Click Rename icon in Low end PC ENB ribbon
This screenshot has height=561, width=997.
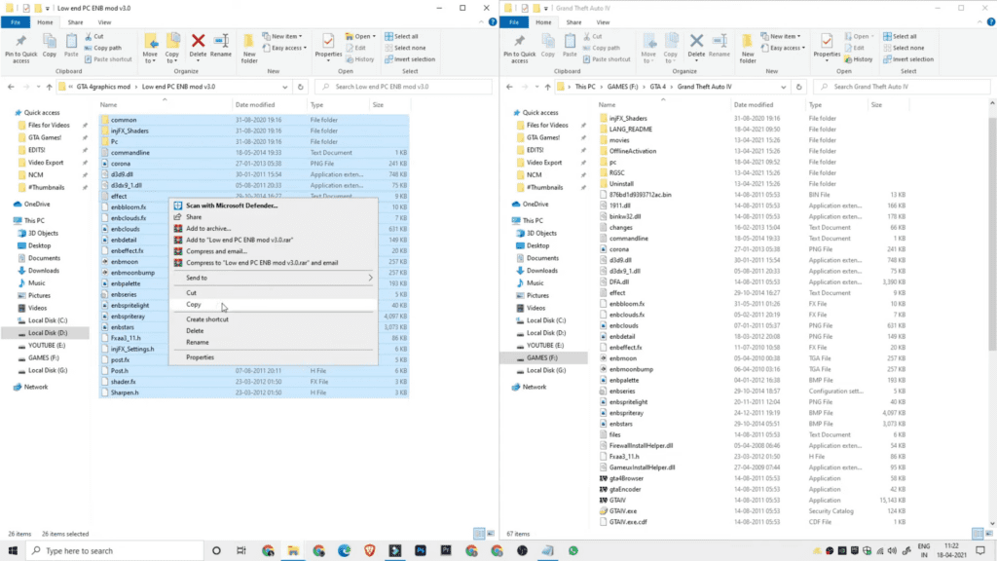click(x=222, y=44)
